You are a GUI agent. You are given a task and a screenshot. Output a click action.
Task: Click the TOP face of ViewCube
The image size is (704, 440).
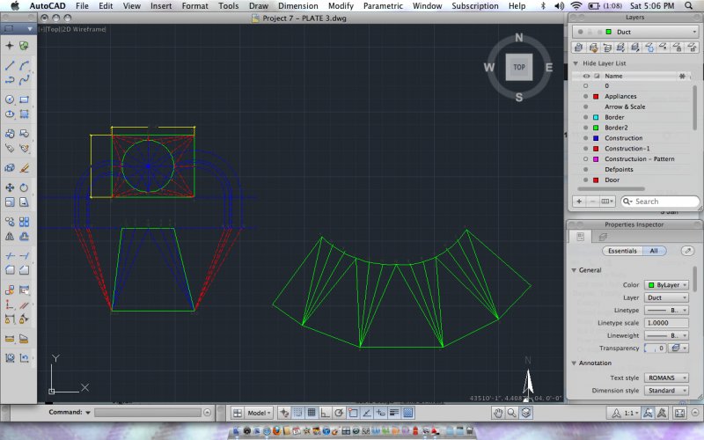pos(519,67)
